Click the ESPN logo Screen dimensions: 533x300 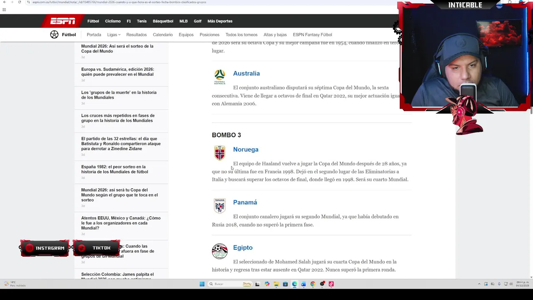click(63, 21)
